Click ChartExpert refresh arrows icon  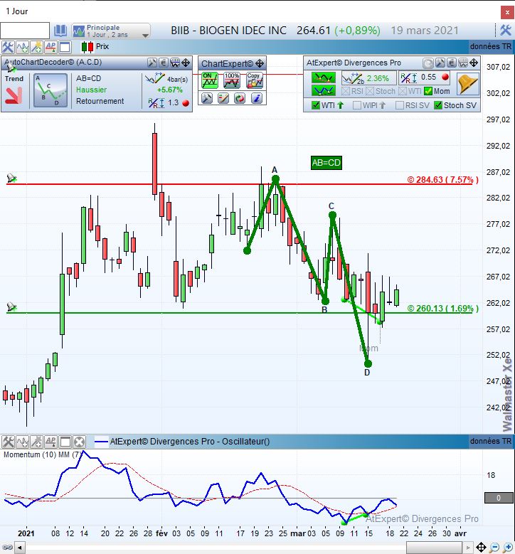point(240,98)
